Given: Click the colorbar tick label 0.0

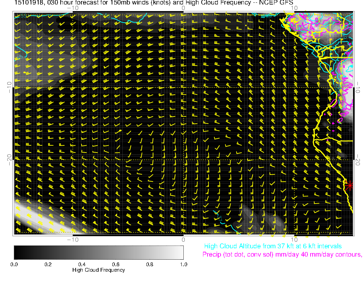Looking at the screenshot, I should (x=14, y=264).
